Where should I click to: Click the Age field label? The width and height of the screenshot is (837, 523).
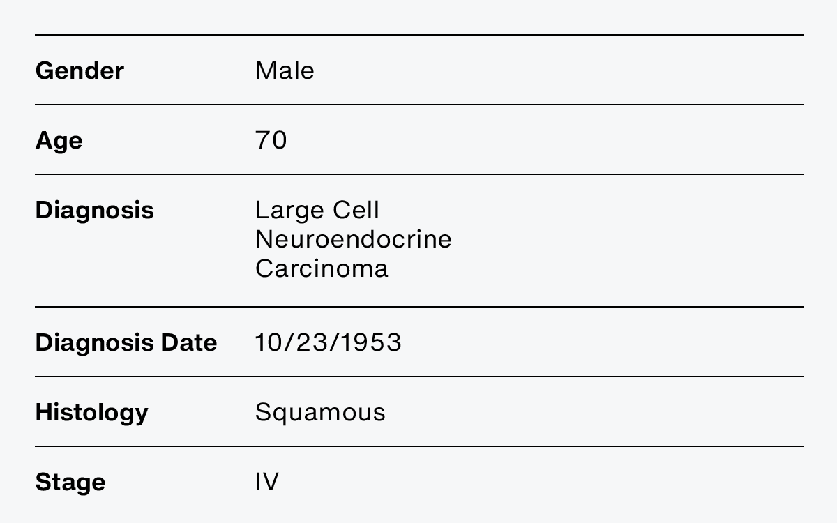pyautogui.click(x=59, y=141)
